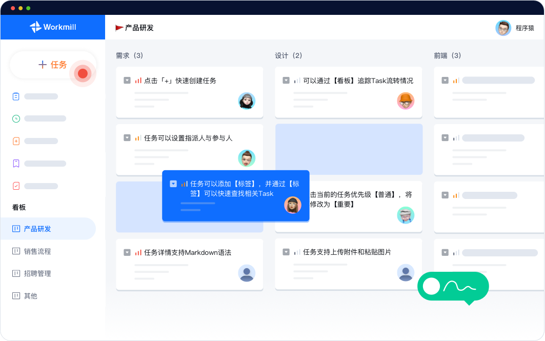Toggle the checkbox on 任务可以设置指派人与参与人 card
The width and height of the screenshot is (545, 341).
click(127, 138)
